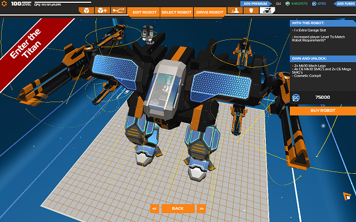Switch to the Select Robot tab
Viewport: 356px width, 222px height.
click(x=176, y=12)
